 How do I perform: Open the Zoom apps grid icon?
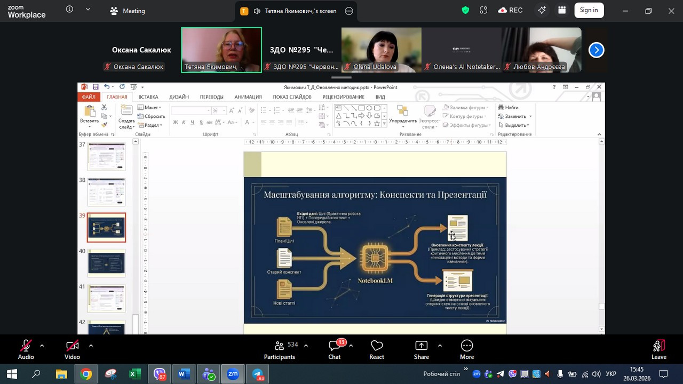coord(562,10)
